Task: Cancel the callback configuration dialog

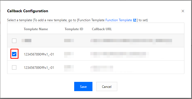Action: 107,86
